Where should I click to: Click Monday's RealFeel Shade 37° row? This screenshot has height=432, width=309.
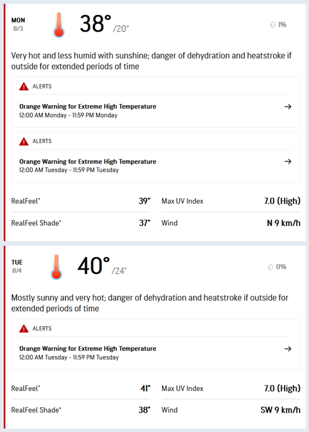[81, 223]
